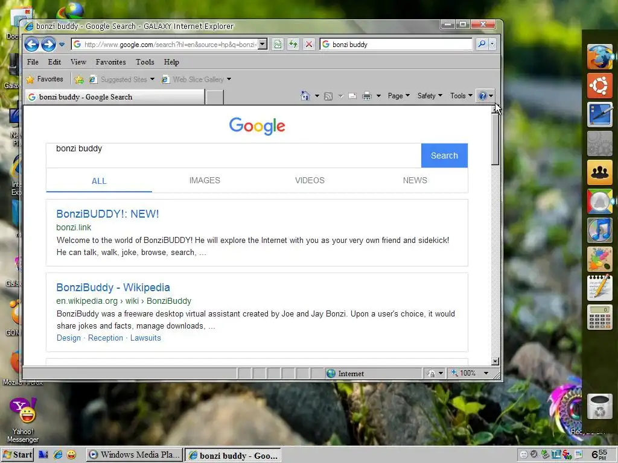The height and width of the screenshot is (463, 618).
Task: Open the Print options dropdown arrow
Action: (x=378, y=96)
